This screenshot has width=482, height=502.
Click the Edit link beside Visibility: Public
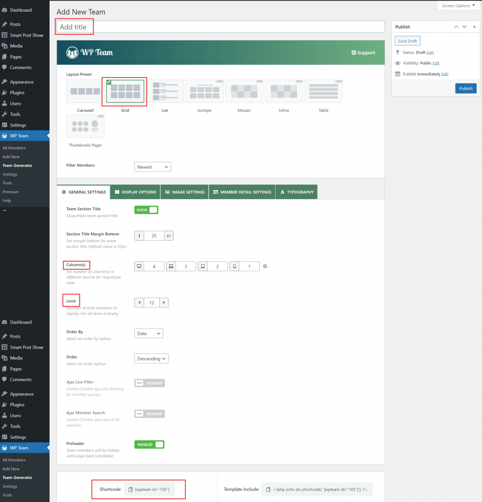436,63
